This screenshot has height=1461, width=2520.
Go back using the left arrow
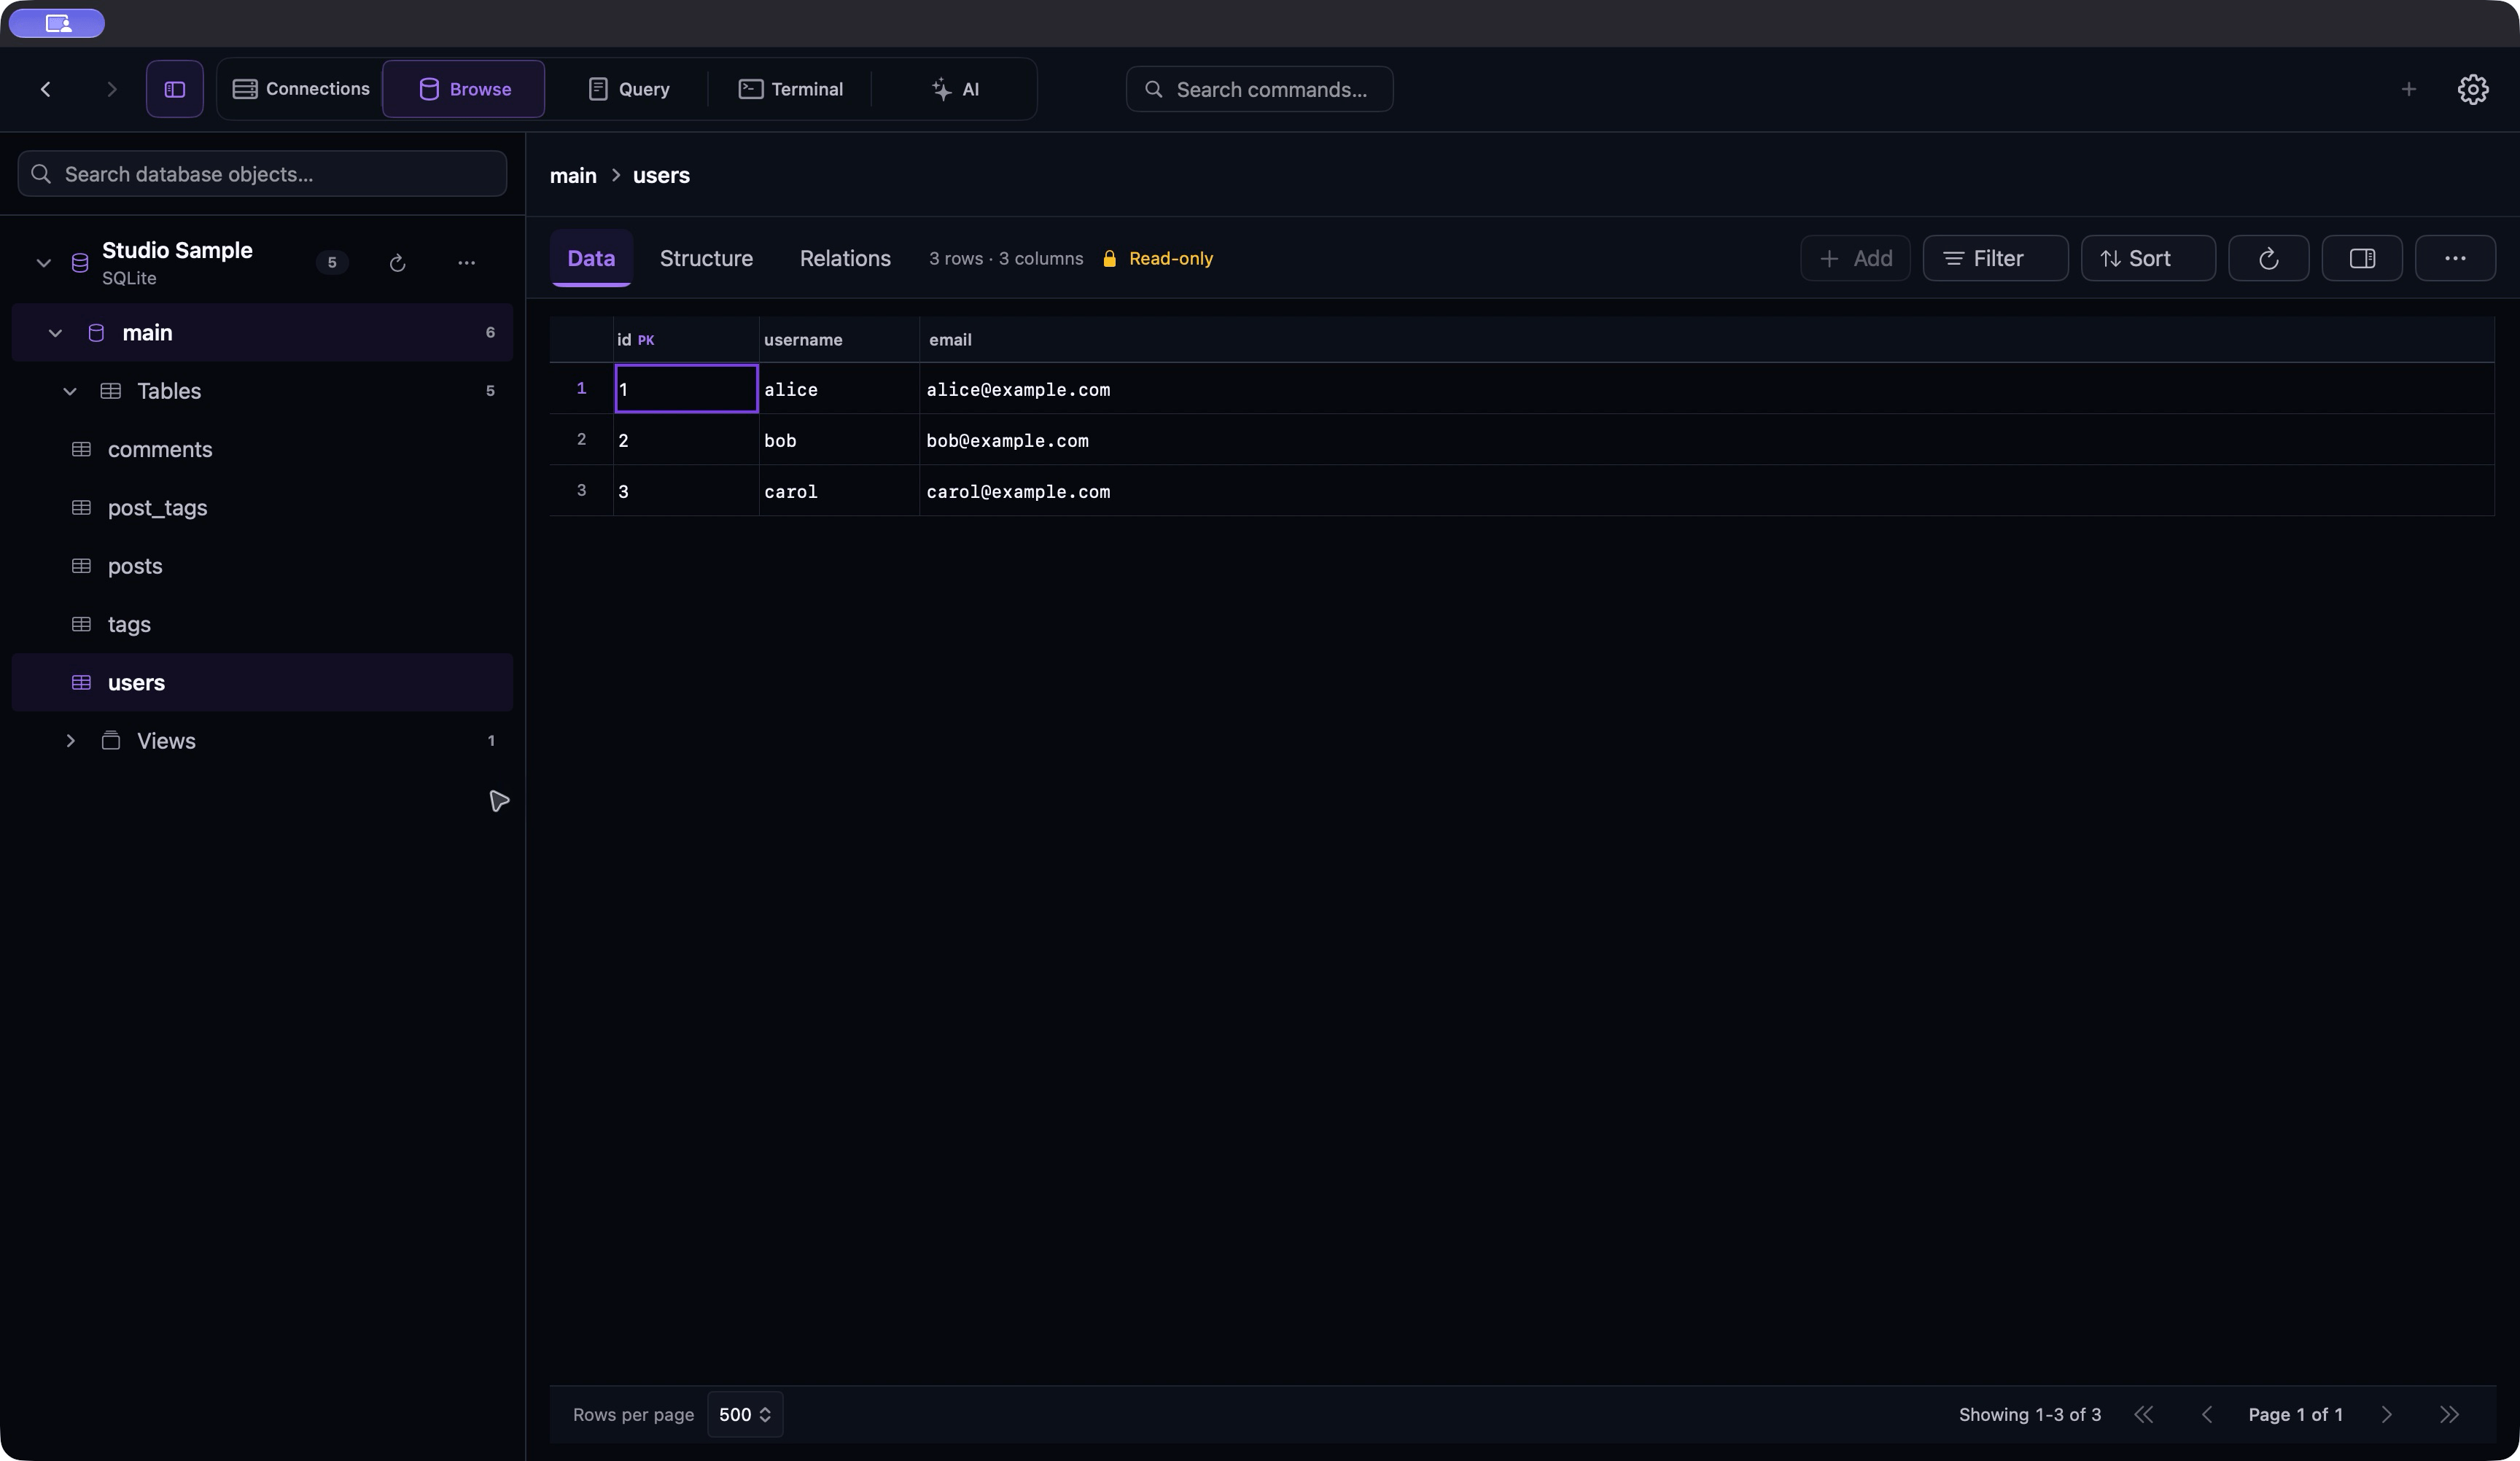[x=46, y=89]
